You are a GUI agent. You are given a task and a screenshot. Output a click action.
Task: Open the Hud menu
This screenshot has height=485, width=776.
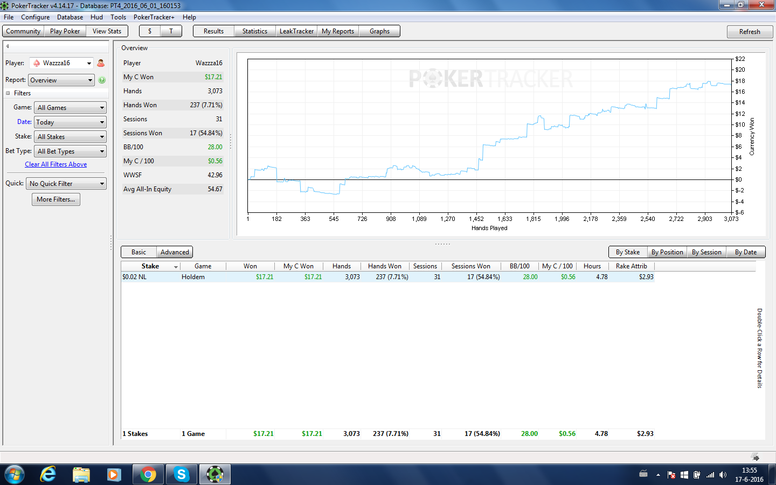pyautogui.click(x=96, y=17)
